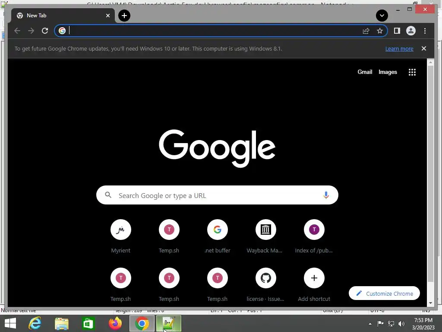Click scrollbar up arrow
This screenshot has width=442, height=332.
click(430, 62)
